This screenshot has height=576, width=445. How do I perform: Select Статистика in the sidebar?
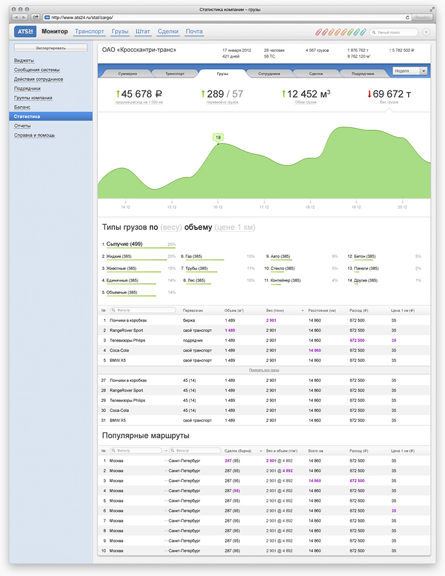coord(51,117)
